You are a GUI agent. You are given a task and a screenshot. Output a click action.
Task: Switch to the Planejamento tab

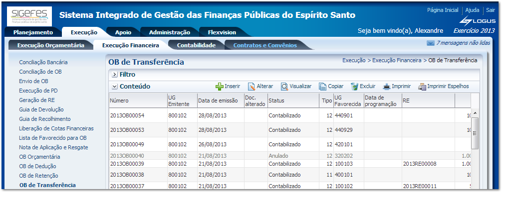coord(33,32)
